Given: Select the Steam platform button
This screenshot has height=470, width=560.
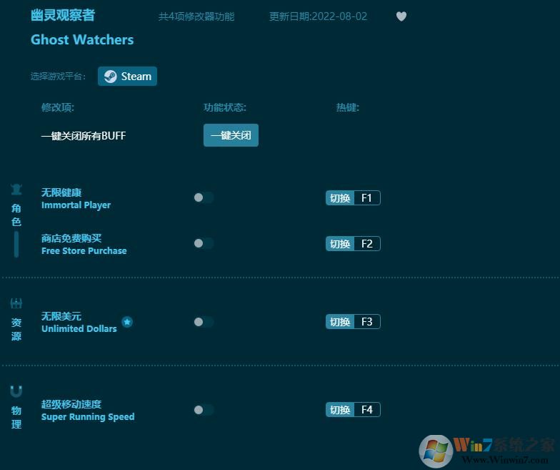Looking at the screenshot, I should (127, 77).
